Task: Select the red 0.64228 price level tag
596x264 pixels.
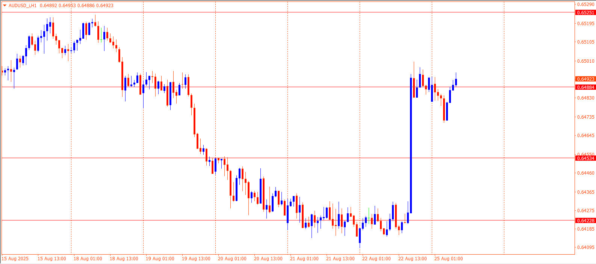Action: click(x=585, y=220)
